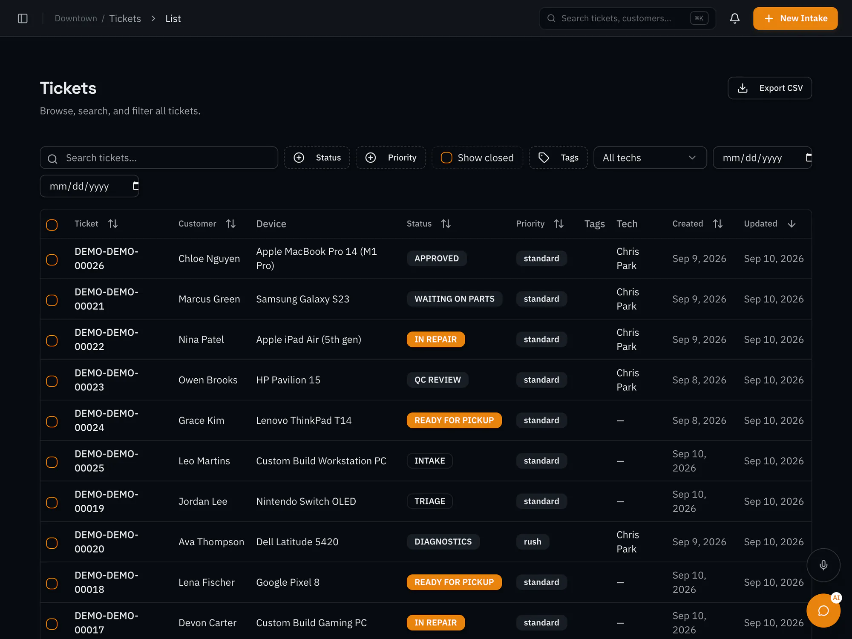
Task: Open calendar picker on second-row date field
Action: [135, 186]
